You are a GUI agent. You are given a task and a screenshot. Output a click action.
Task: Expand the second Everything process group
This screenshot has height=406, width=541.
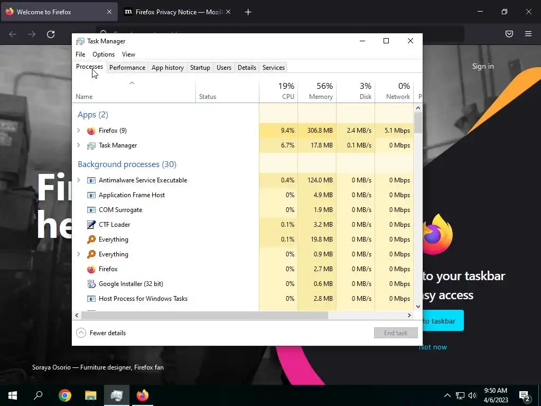[x=79, y=254]
